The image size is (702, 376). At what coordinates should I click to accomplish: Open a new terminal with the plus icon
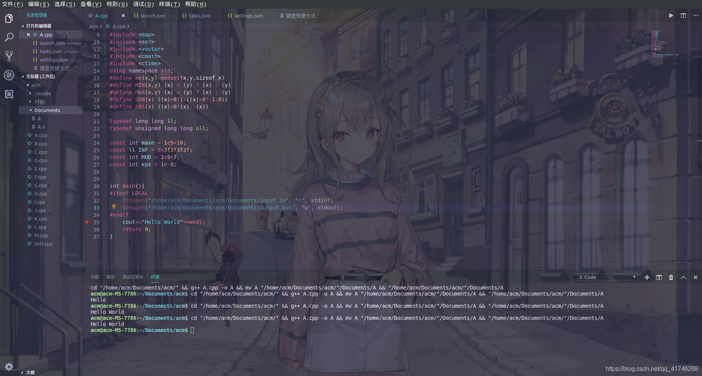pos(647,277)
